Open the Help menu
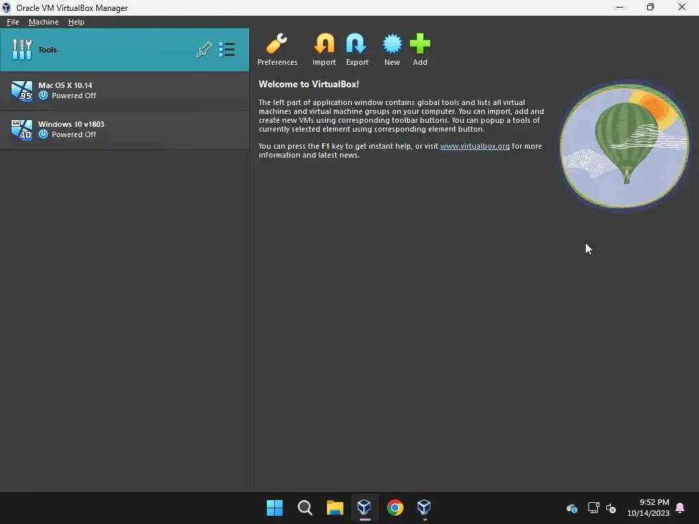This screenshot has height=524, width=699. (76, 22)
